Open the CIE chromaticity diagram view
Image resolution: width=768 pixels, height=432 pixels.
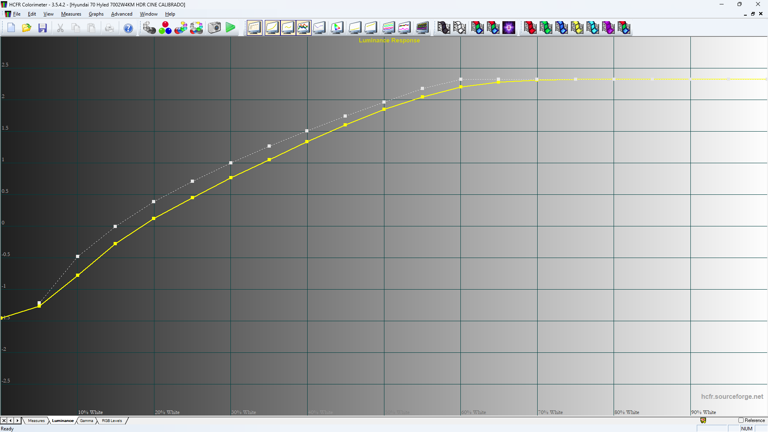click(x=337, y=28)
